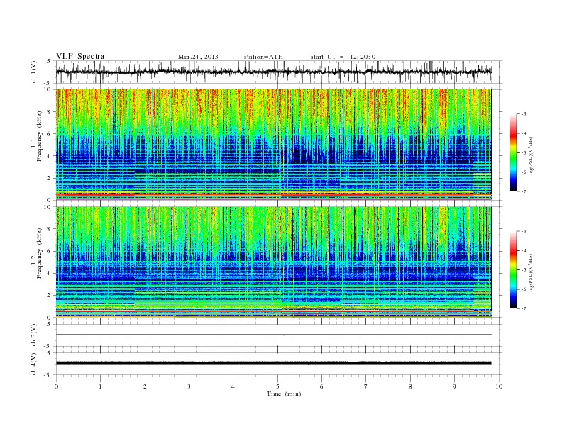The width and height of the screenshot is (562, 434).
Task: Select the ch.2 "Frequency (kHz)" axis label
Action: pyautogui.click(x=39, y=253)
